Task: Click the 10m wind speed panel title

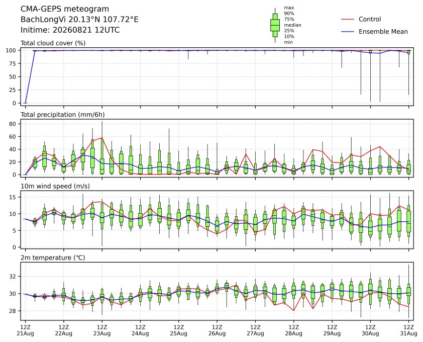Action: 55,186
